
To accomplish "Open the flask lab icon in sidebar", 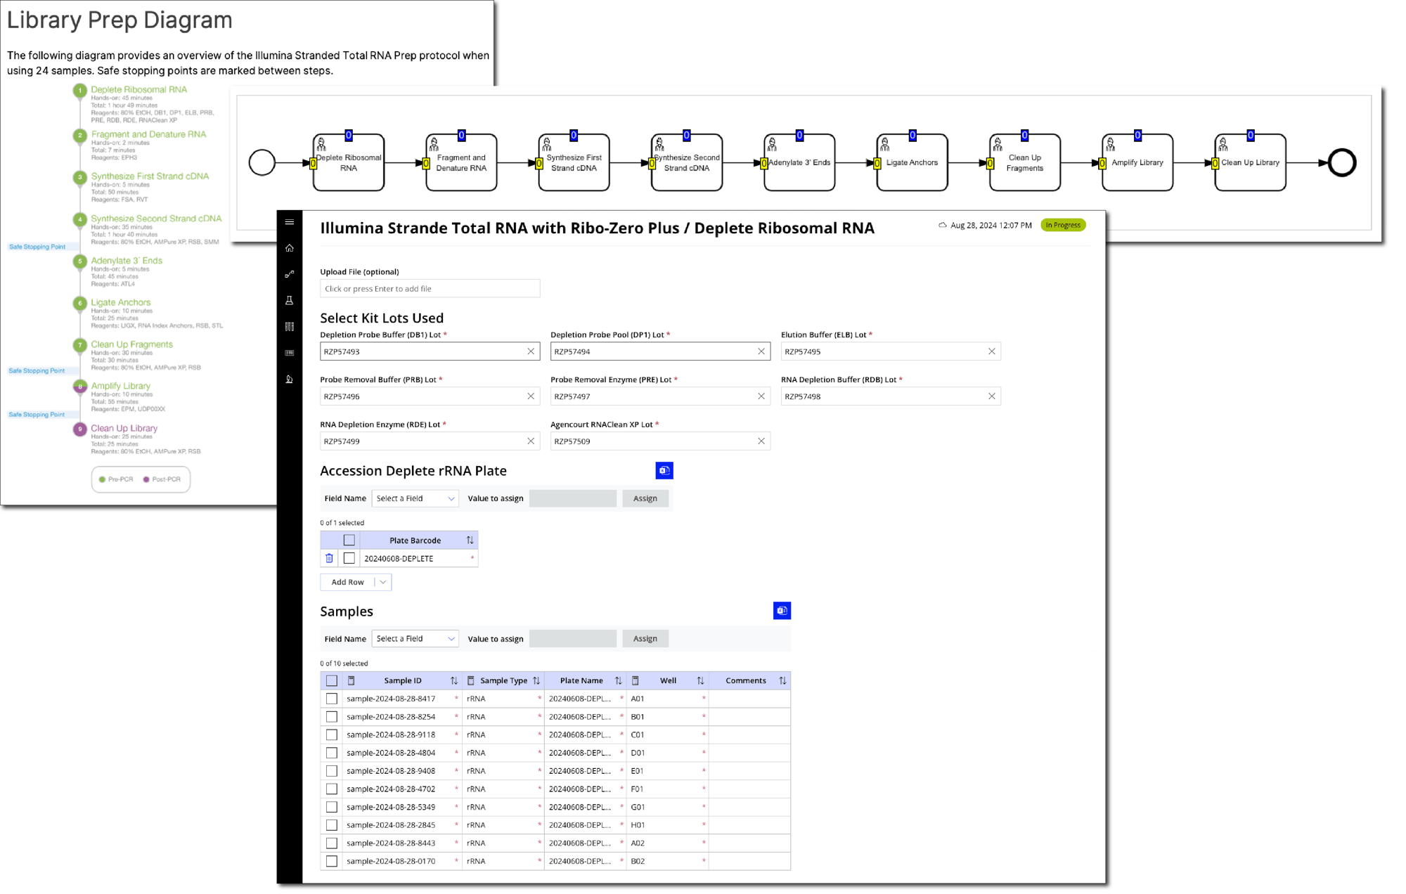I will [x=290, y=300].
